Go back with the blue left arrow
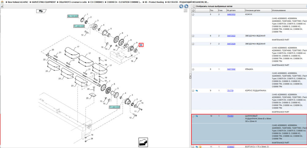Viewport: 307px width, 148px height. point(181,6)
